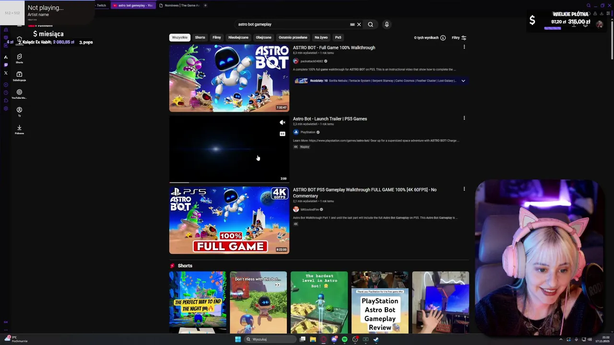The image size is (614, 345).
Task: Click the X (Twitter) icon in browser sidebar
Action: pos(6,73)
